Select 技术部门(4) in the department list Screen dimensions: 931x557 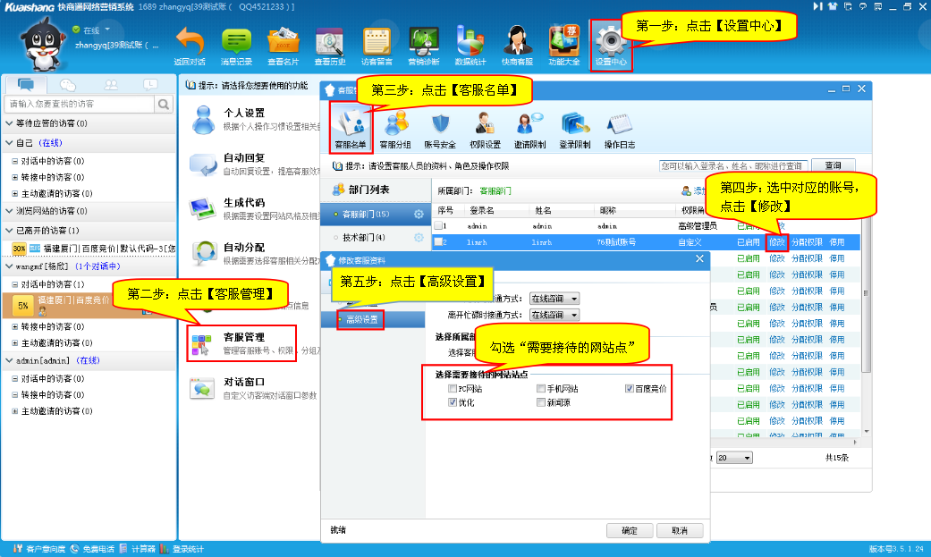click(x=363, y=238)
